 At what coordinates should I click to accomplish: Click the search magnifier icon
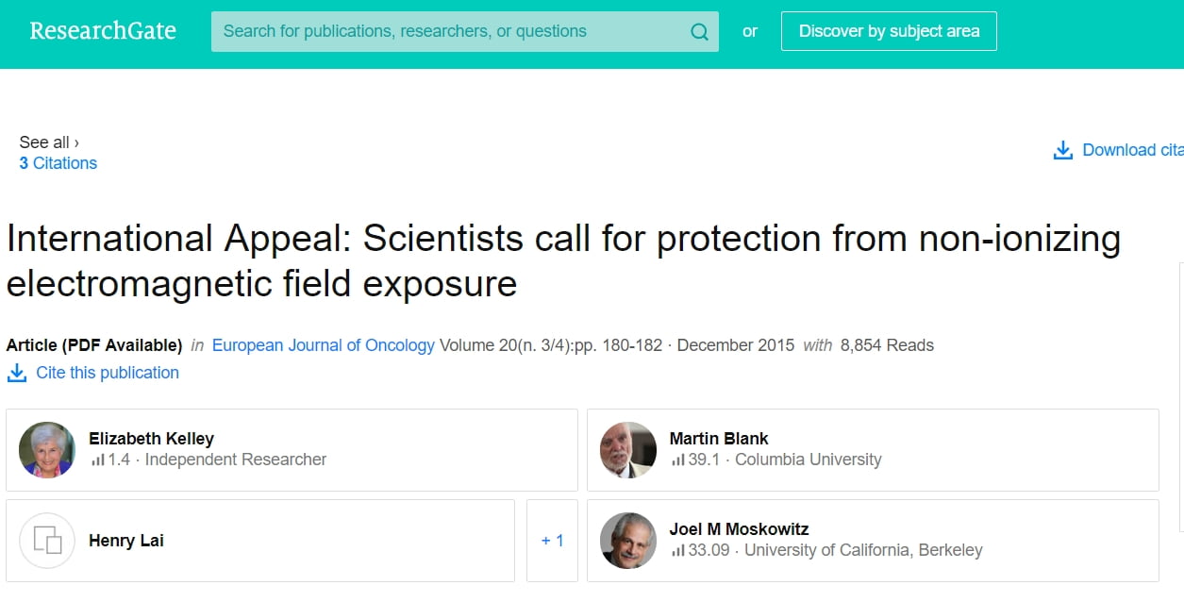[x=699, y=32]
